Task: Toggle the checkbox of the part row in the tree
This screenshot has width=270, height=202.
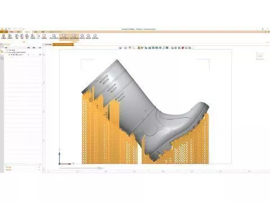Action: click(10, 54)
